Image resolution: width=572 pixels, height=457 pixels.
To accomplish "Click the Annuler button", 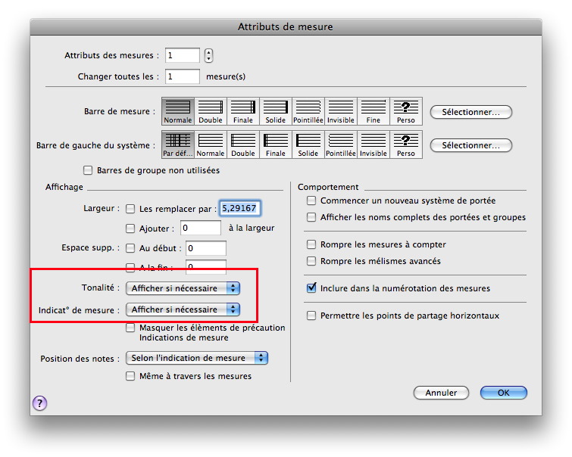I will [441, 393].
